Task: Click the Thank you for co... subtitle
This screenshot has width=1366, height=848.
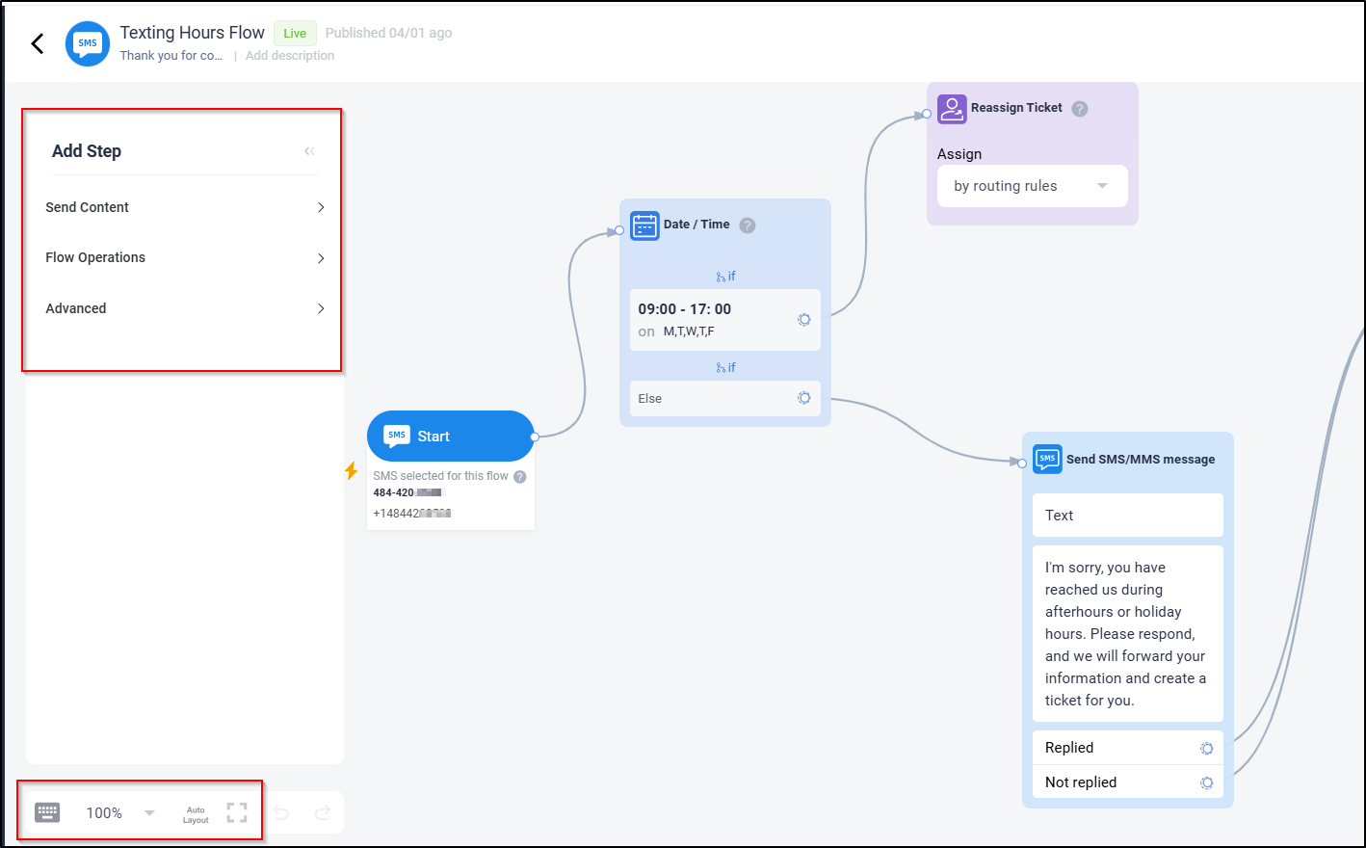Action: pos(171,56)
